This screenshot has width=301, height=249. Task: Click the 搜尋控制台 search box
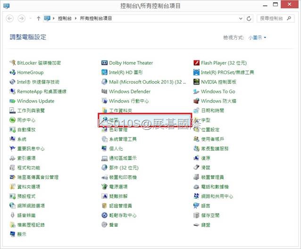pyautogui.click(x=275, y=18)
